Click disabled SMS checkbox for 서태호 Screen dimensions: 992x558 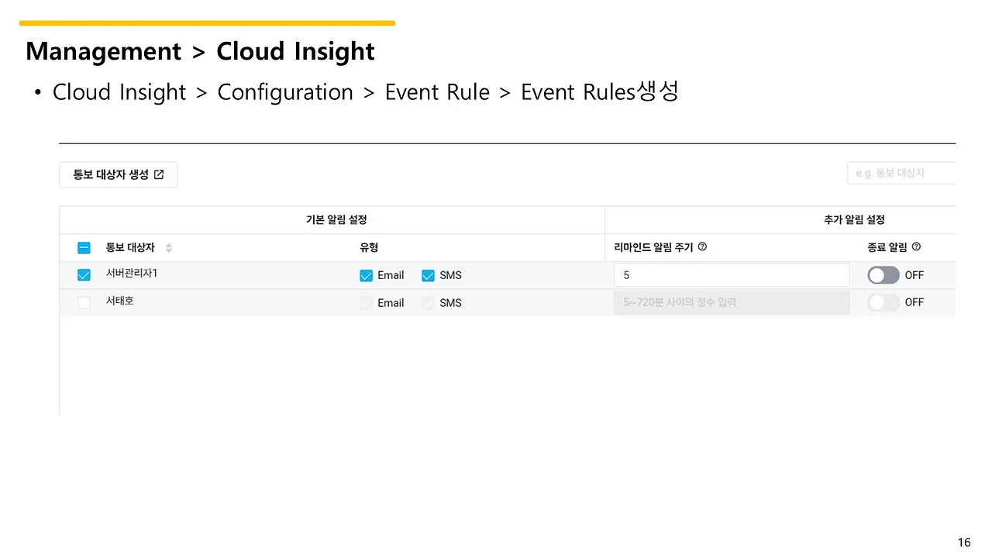(428, 303)
